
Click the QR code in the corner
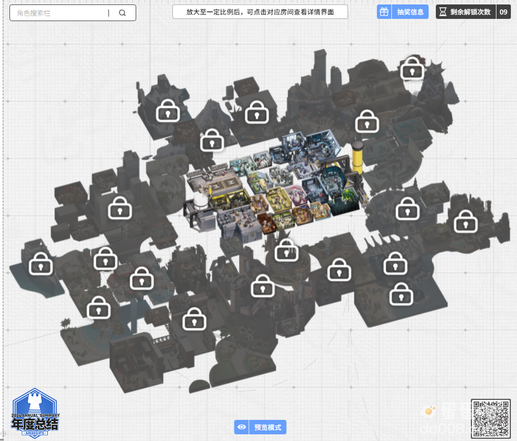pyautogui.click(x=491, y=418)
